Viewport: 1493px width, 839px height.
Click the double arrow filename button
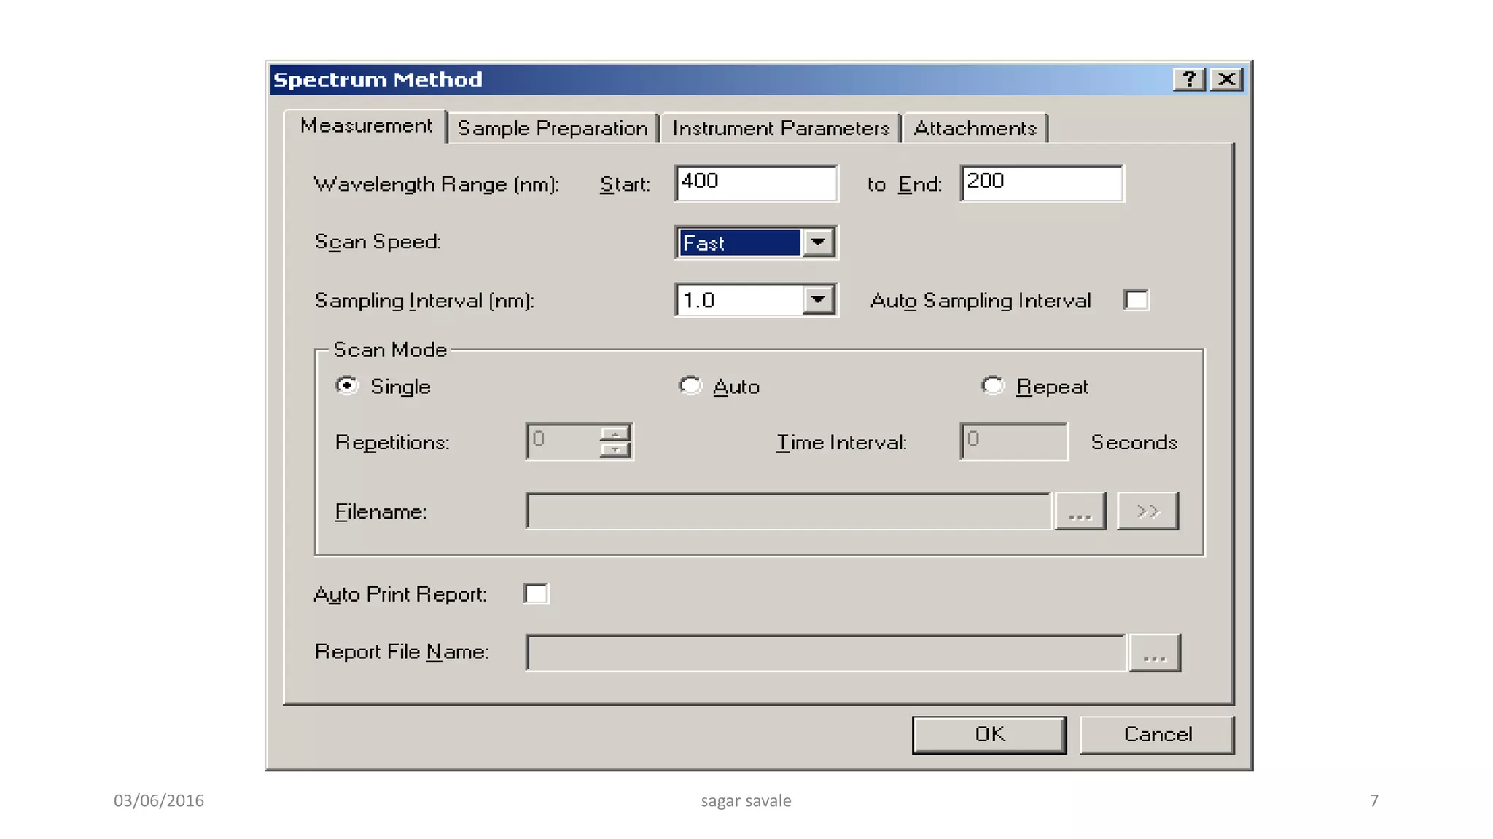point(1147,511)
